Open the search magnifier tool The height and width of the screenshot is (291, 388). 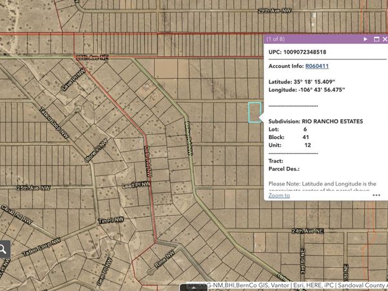click(x=3, y=249)
